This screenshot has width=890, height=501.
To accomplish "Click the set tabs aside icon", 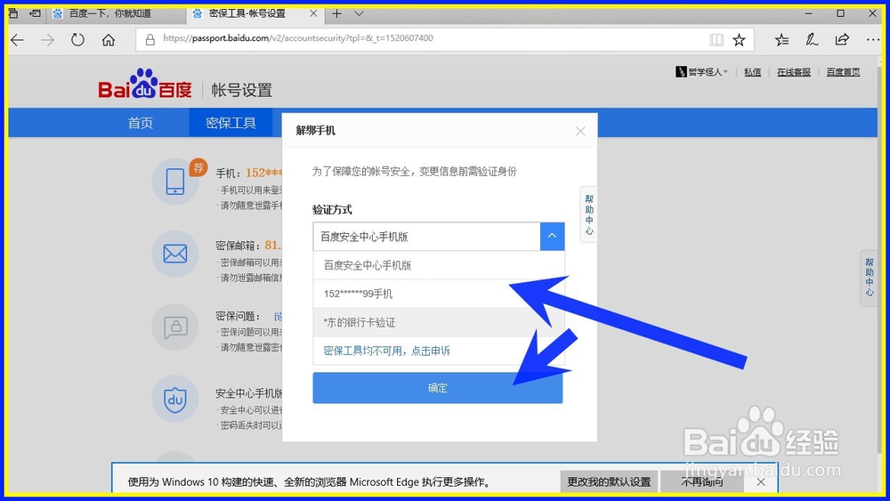I will coord(36,13).
